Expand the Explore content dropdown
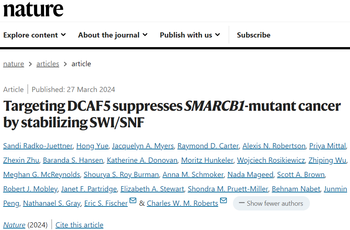This screenshot has height=230, width=350. (34, 35)
